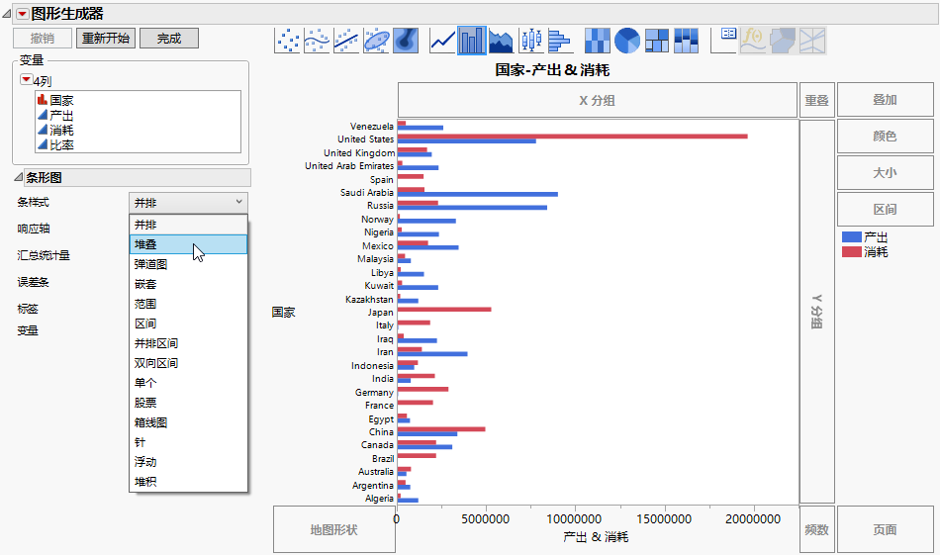Select the Bar chart element icon
940x555 pixels.
(472, 41)
